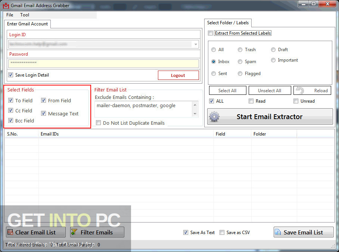
Task: Minimize the Gmail Email Address Grabber window
Action: tap(304, 4)
